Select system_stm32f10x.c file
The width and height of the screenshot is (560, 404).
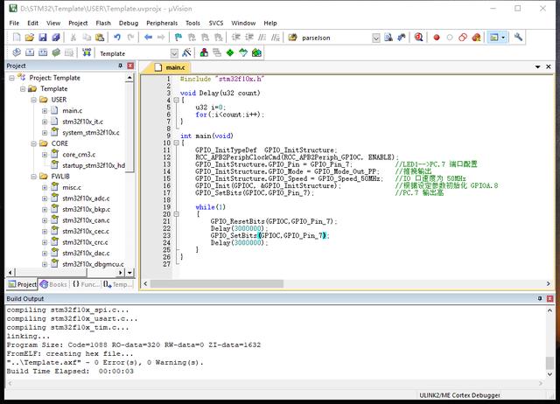pyautogui.click(x=91, y=132)
